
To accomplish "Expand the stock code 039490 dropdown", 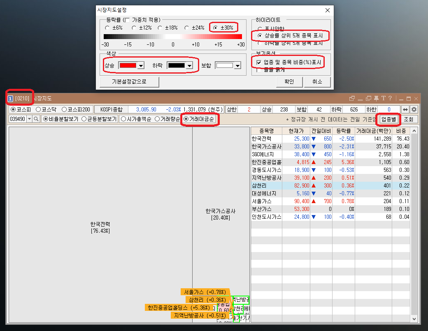I will (x=29, y=119).
